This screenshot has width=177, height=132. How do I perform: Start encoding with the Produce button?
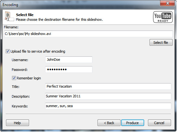133,123
